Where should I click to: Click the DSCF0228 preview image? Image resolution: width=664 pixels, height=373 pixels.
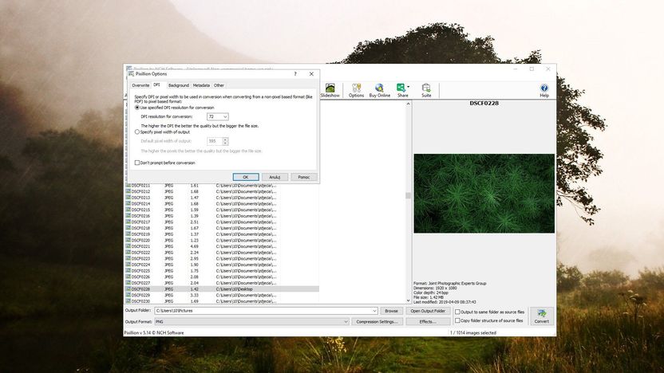point(484,193)
